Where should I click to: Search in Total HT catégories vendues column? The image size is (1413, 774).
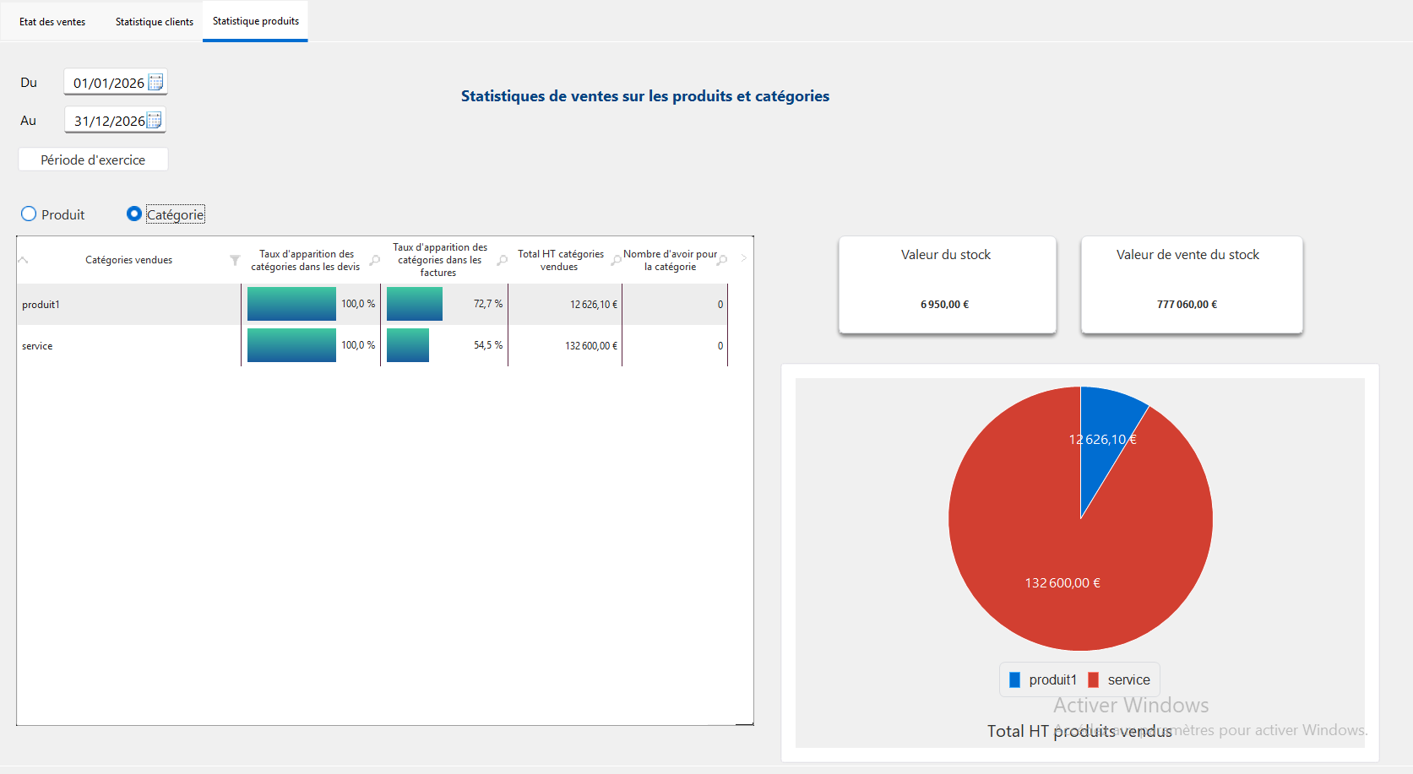click(616, 260)
